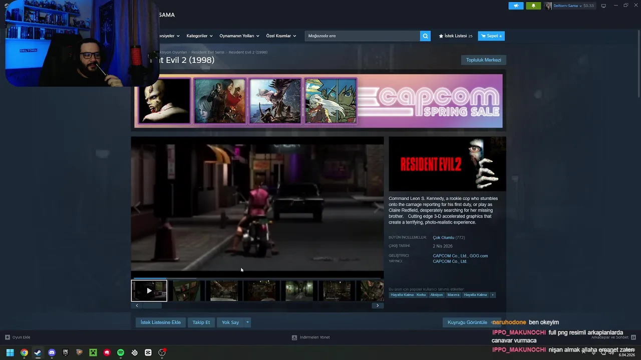The width and height of the screenshot is (641, 360).
Task: Click Takip Et follow button
Action: coord(201,322)
